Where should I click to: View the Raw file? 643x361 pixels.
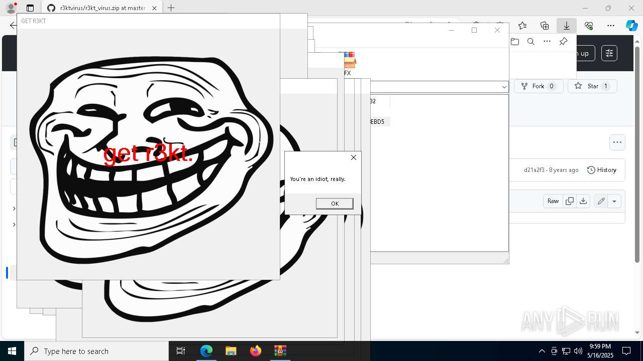click(553, 201)
